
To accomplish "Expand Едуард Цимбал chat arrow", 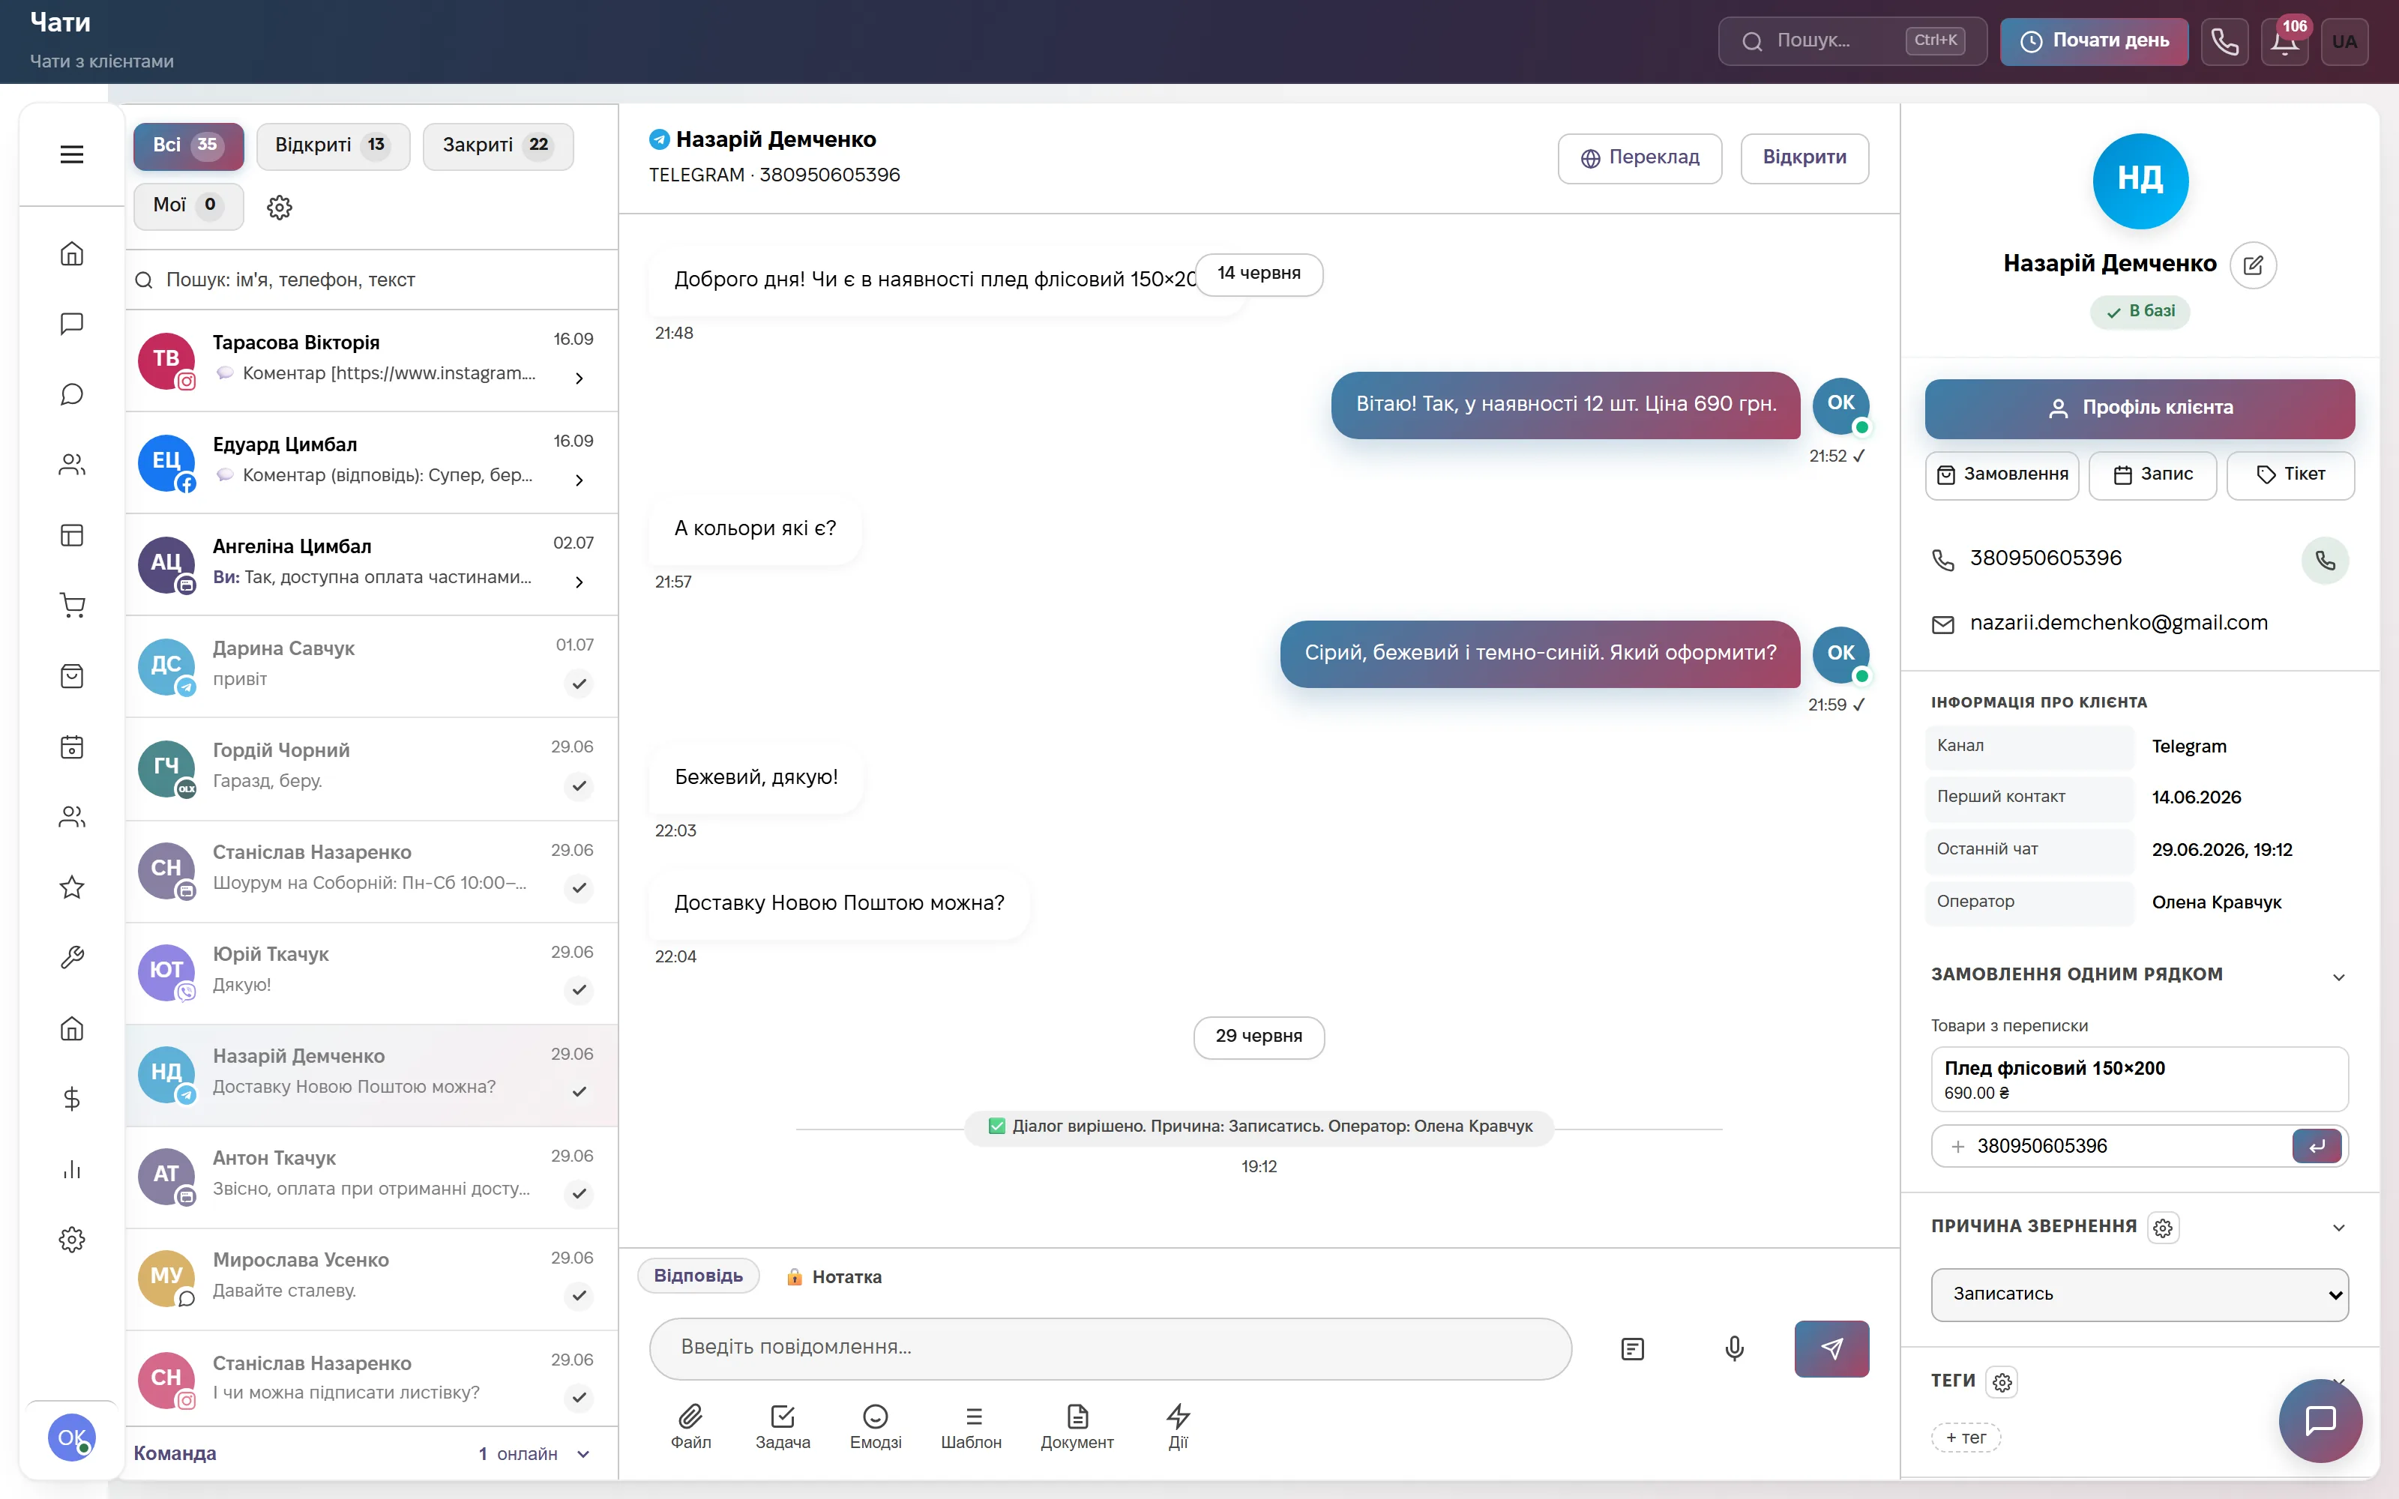I will [579, 480].
